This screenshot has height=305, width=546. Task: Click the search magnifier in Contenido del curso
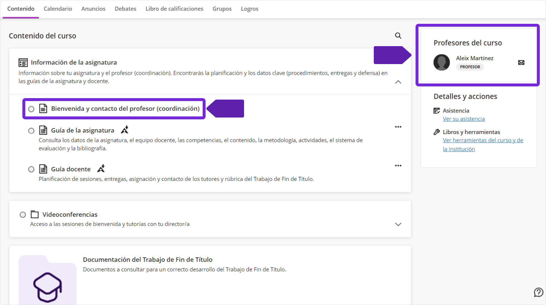pyautogui.click(x=398, y=36)
